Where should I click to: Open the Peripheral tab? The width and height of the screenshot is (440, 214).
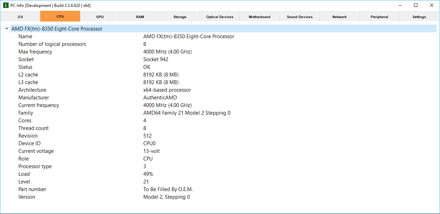click(379, 17)
